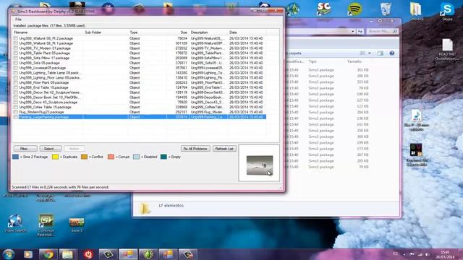Open READ ME installation file on desktop
This screenshot has width=463, height=260.
[x=447, y=50]
